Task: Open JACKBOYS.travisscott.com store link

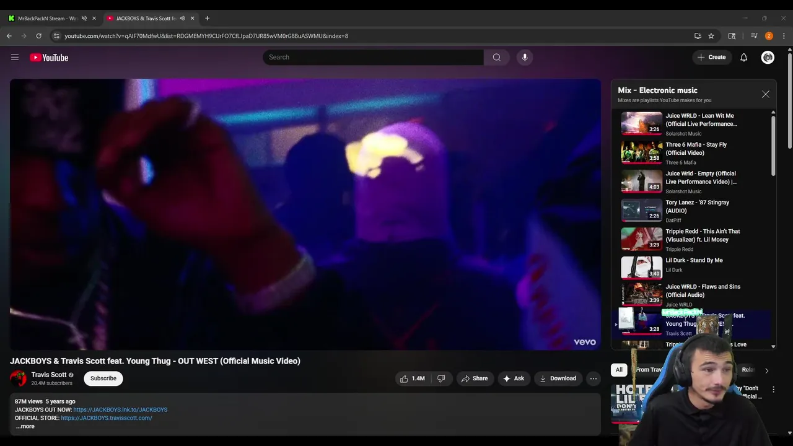Action: [107, 418]
